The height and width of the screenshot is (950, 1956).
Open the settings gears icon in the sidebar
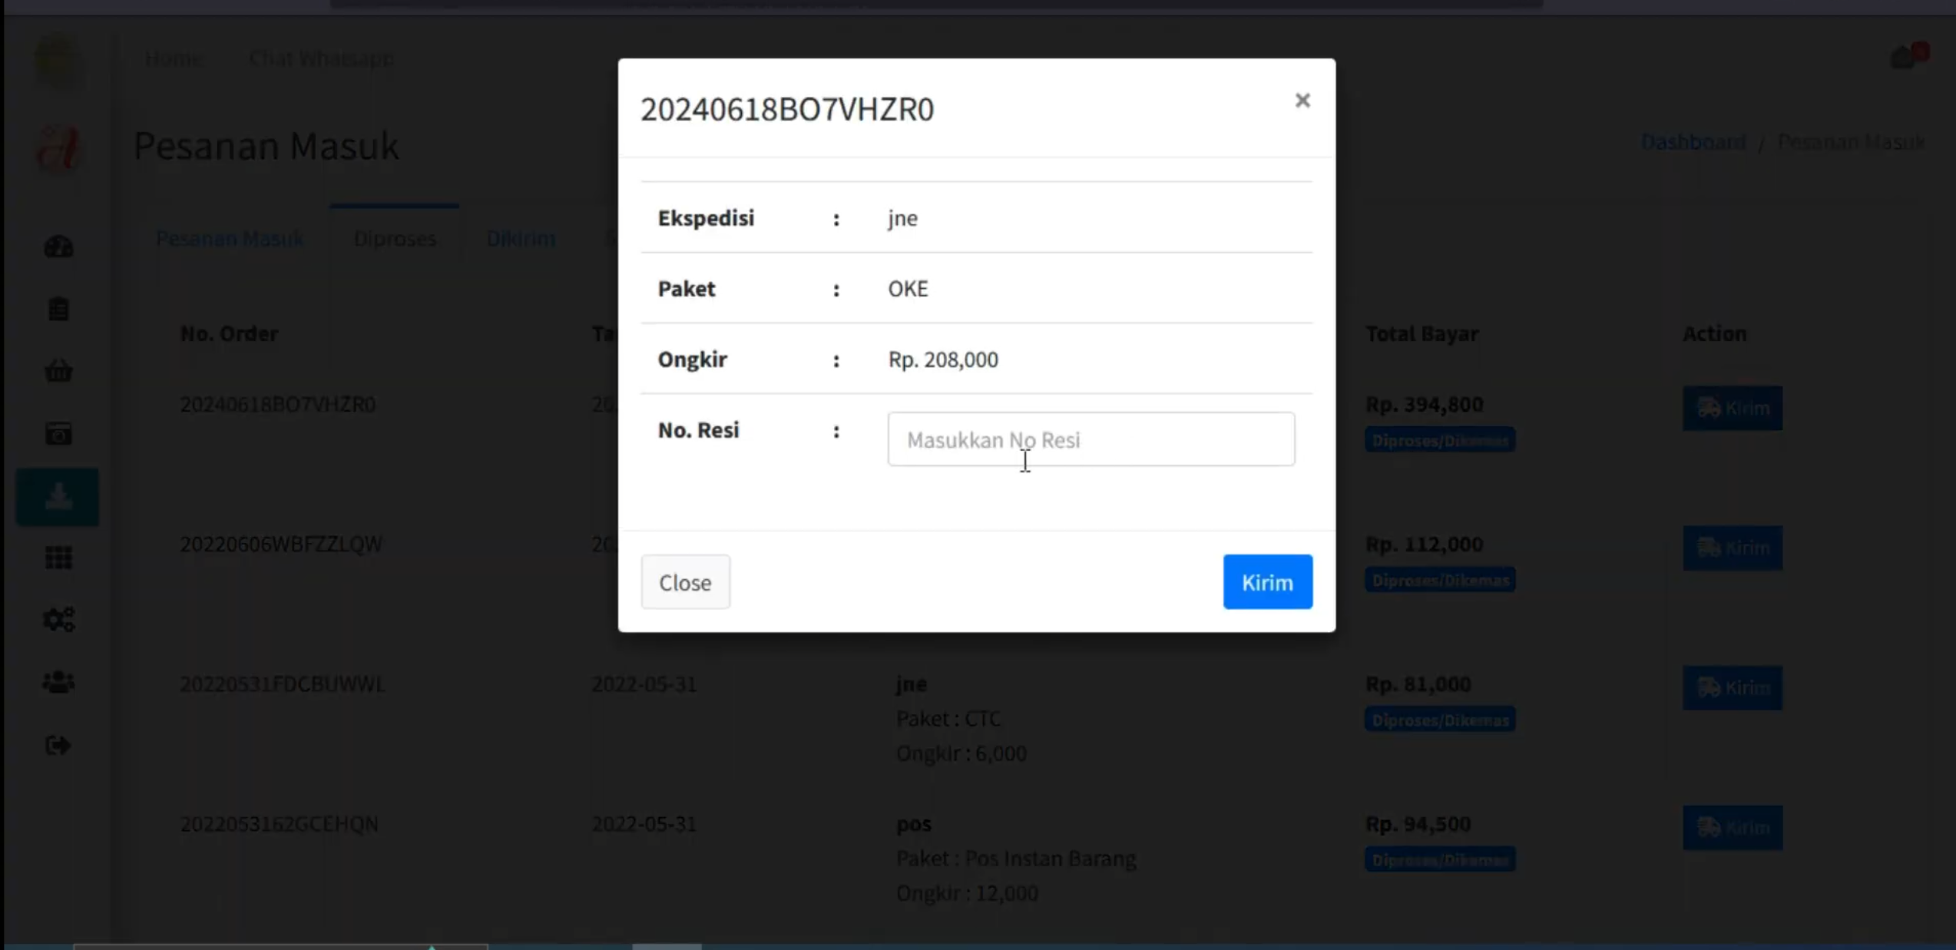click(x=58, y=620)
